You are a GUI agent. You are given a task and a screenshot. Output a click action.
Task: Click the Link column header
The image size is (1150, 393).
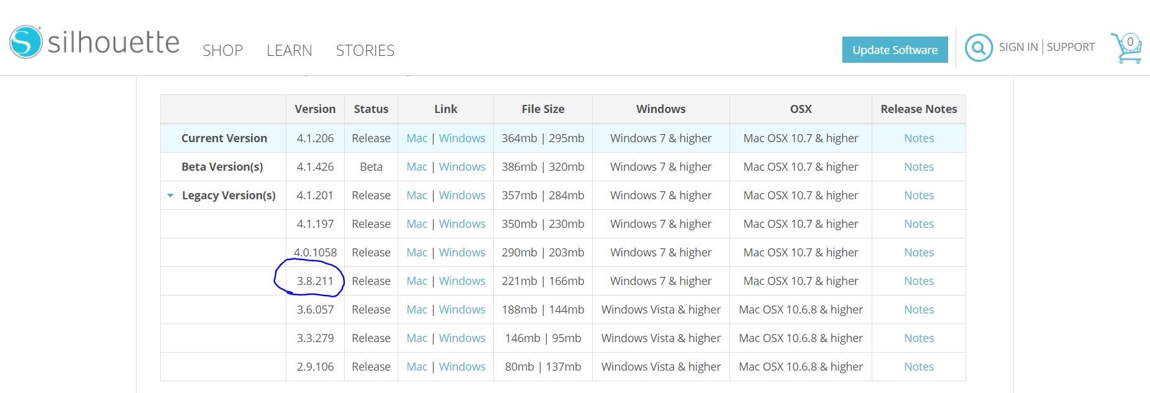(445, 109)
